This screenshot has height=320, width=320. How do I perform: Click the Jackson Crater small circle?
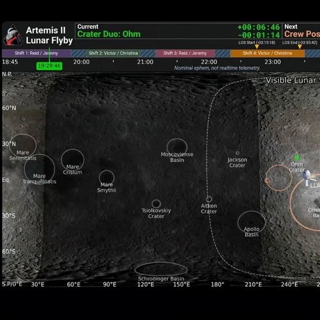[x=237, y=153]
